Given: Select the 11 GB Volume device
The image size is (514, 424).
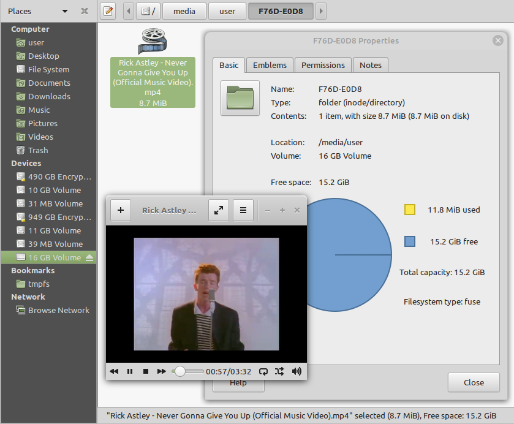Looking at the screenshot, I should [x=48, y=230].
